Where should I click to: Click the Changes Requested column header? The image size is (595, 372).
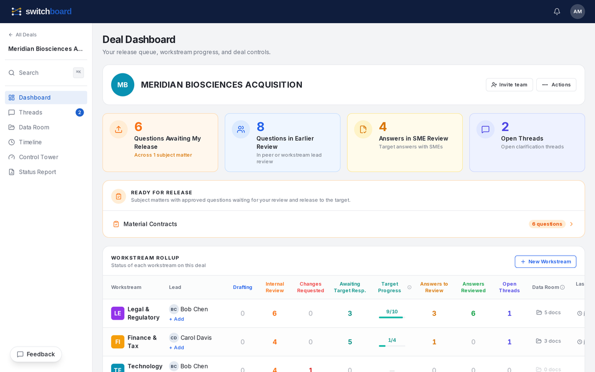coord(310,287)
